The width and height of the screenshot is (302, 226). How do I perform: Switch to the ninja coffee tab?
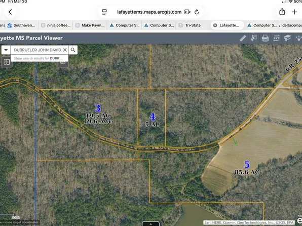[x=56, y=25]
